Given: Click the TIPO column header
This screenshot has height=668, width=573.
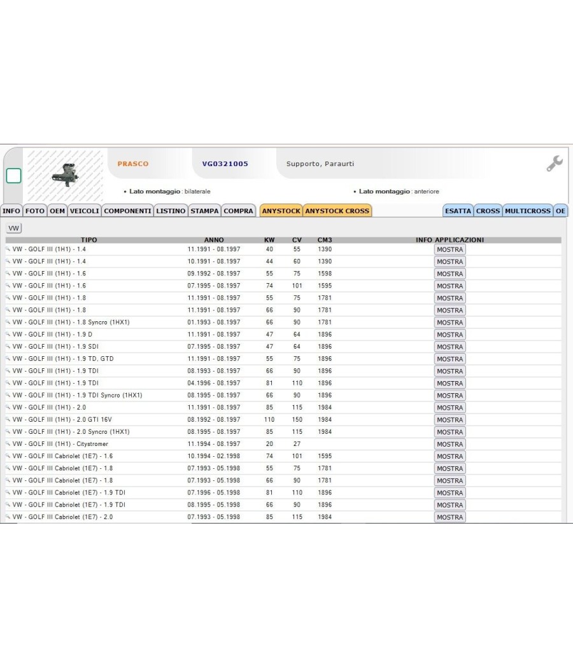Looking at the screenshot, I should (x=88, y=240).
